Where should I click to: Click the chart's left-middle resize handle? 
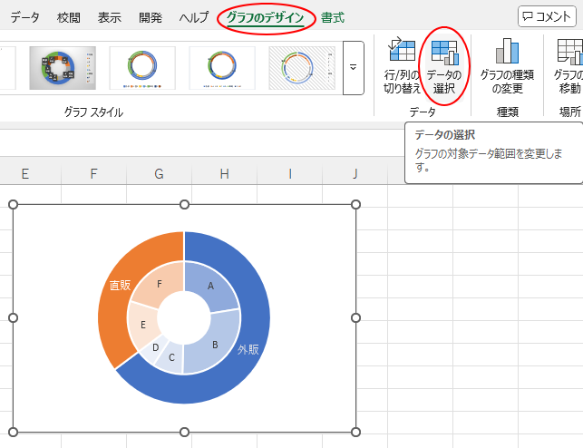13,318
